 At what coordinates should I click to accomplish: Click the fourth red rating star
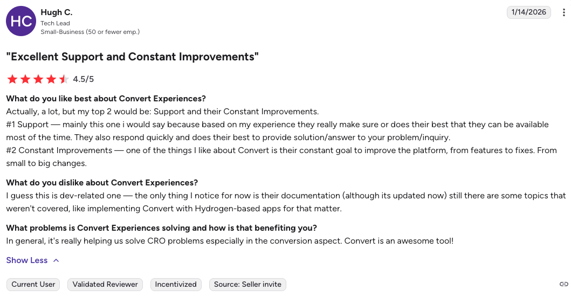click(x=51, y=79)
